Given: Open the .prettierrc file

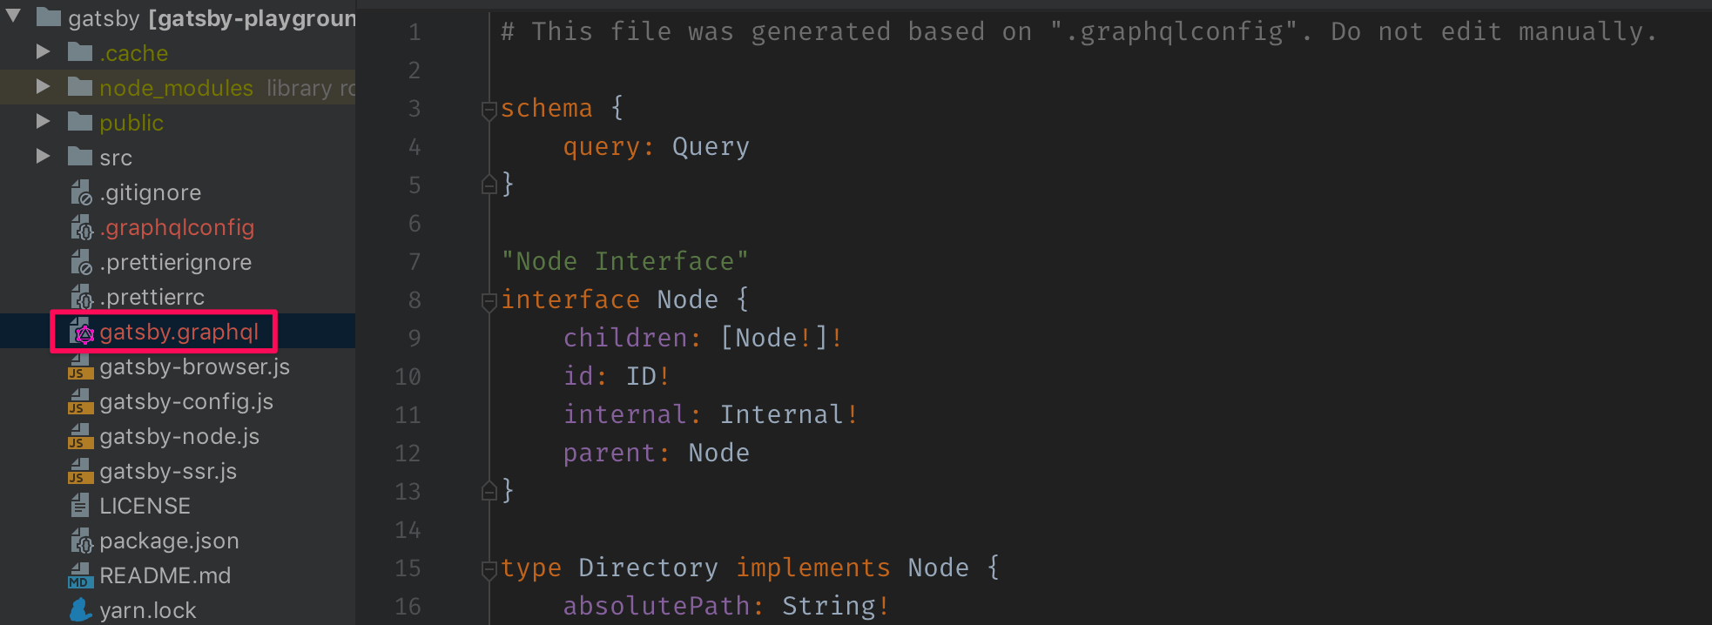Looking at the screenshot, I should (x=152, y=297).
